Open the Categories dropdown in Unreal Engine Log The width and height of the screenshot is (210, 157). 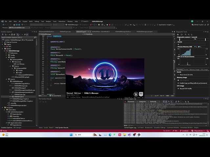144,102
